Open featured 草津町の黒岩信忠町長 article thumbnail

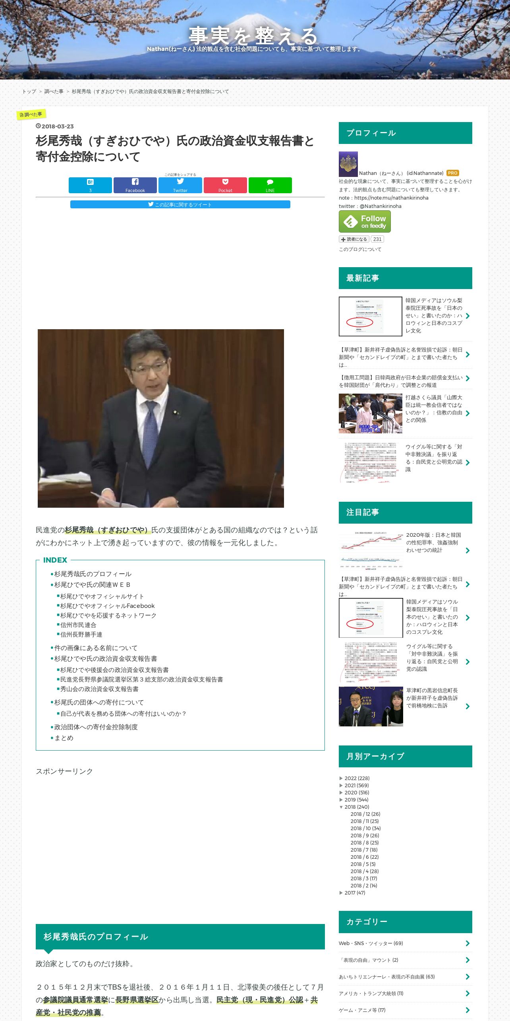click(x=371, y=707)
